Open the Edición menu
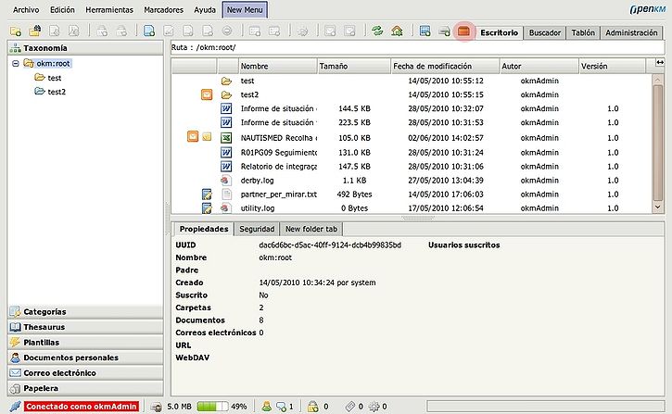This screenshot has height=414, width=672. pyautogui.click(x=62, y=10)
